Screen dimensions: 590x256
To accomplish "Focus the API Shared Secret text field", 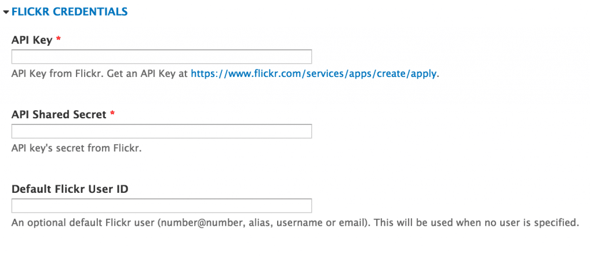I will coord(161,131).
